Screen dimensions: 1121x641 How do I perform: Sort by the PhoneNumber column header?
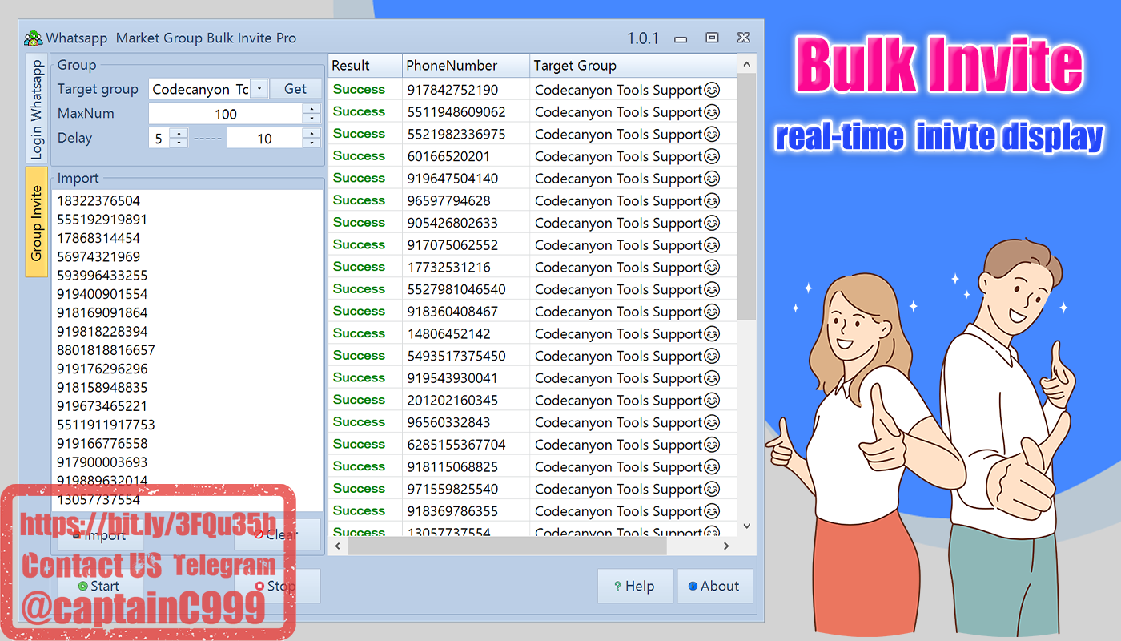pos(466,66)
